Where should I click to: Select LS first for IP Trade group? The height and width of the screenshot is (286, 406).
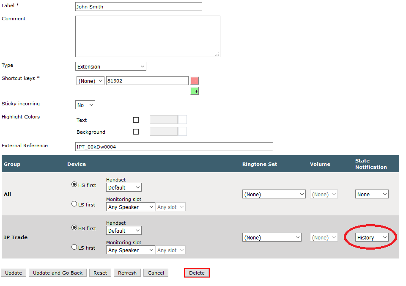click(x=74, y=247)
